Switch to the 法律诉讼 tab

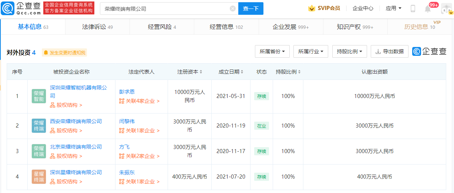pos(97,27)
